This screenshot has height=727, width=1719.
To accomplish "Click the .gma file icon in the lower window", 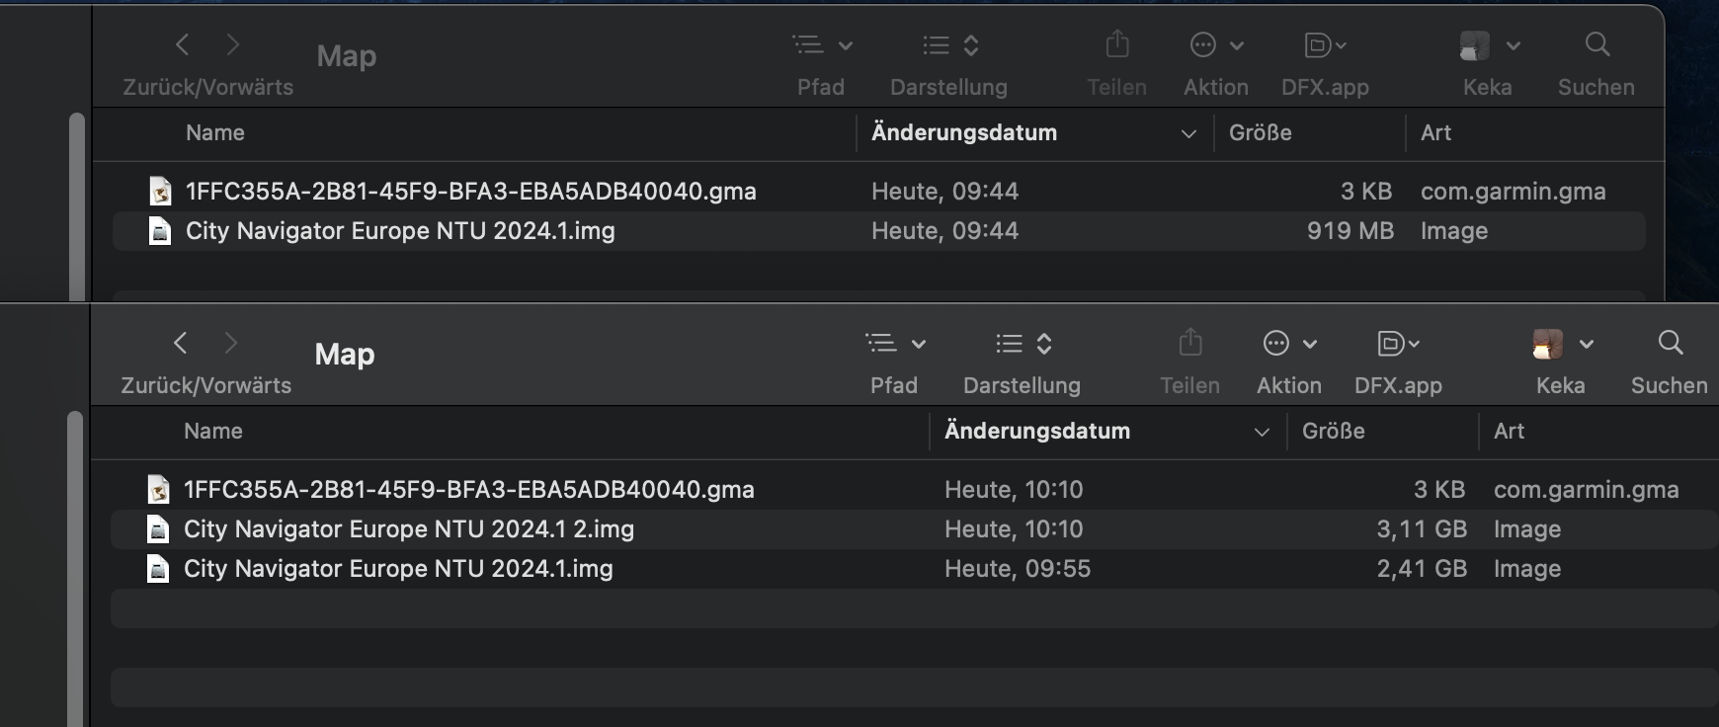I will [x=158, y=490].
